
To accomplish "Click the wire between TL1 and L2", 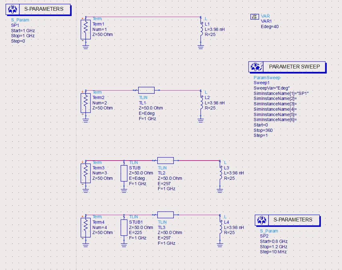I will [180, 90].
